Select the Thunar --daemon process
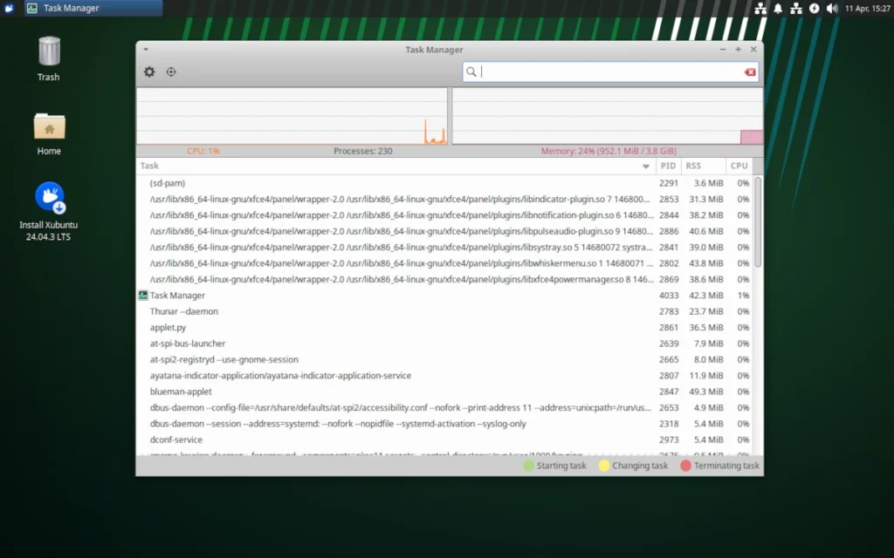Image resolution: width=894 pixels, height=558 pixels. 444,311
